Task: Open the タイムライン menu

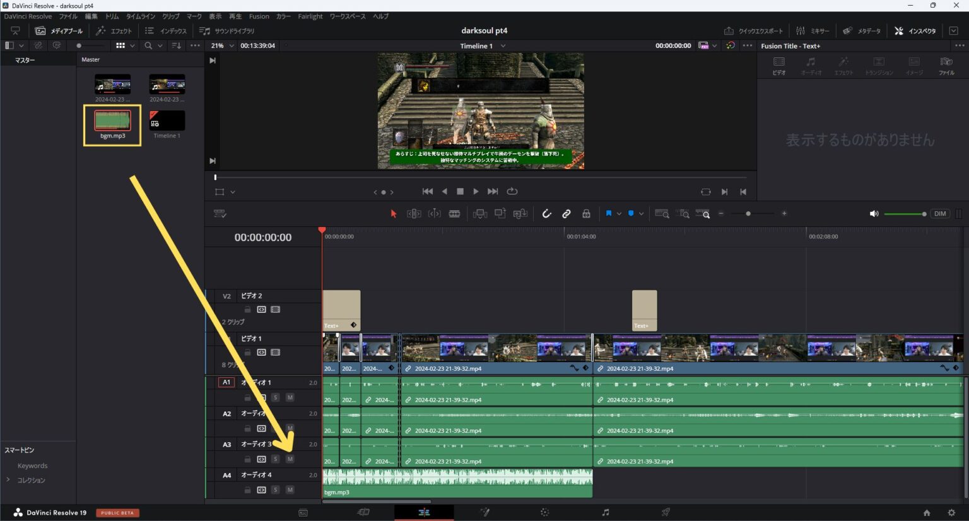Action: pos(140,16)
